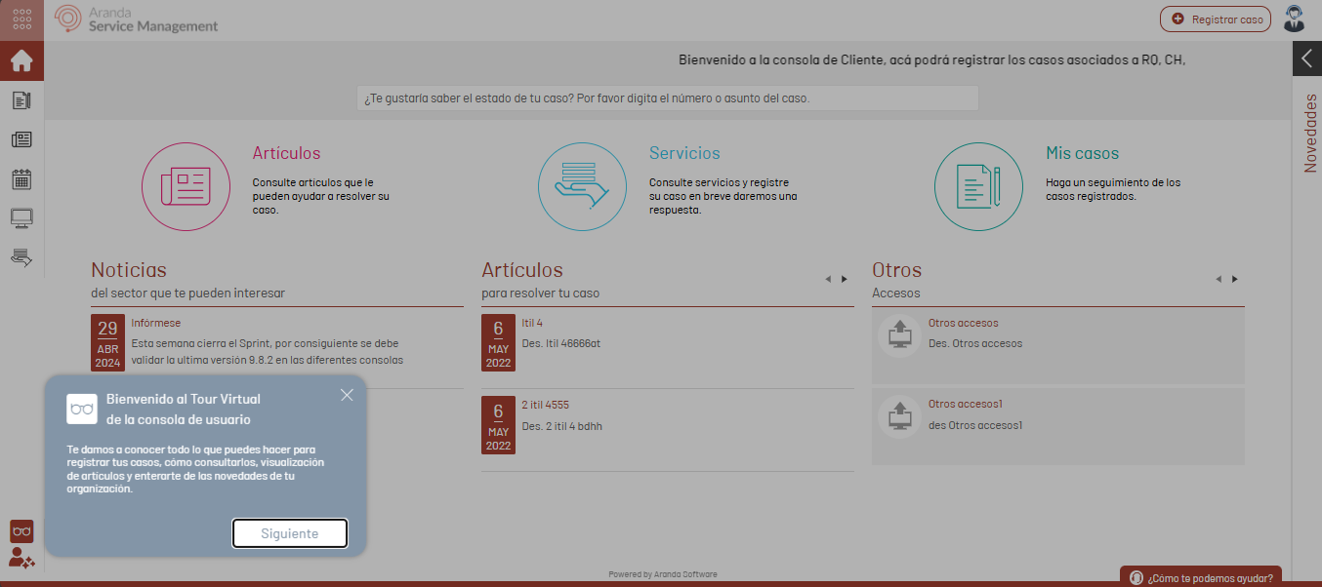This screenshot has height=587, width=1322.
Task: Open the cases document icon in sidebar
Action: tap(21, 100)
